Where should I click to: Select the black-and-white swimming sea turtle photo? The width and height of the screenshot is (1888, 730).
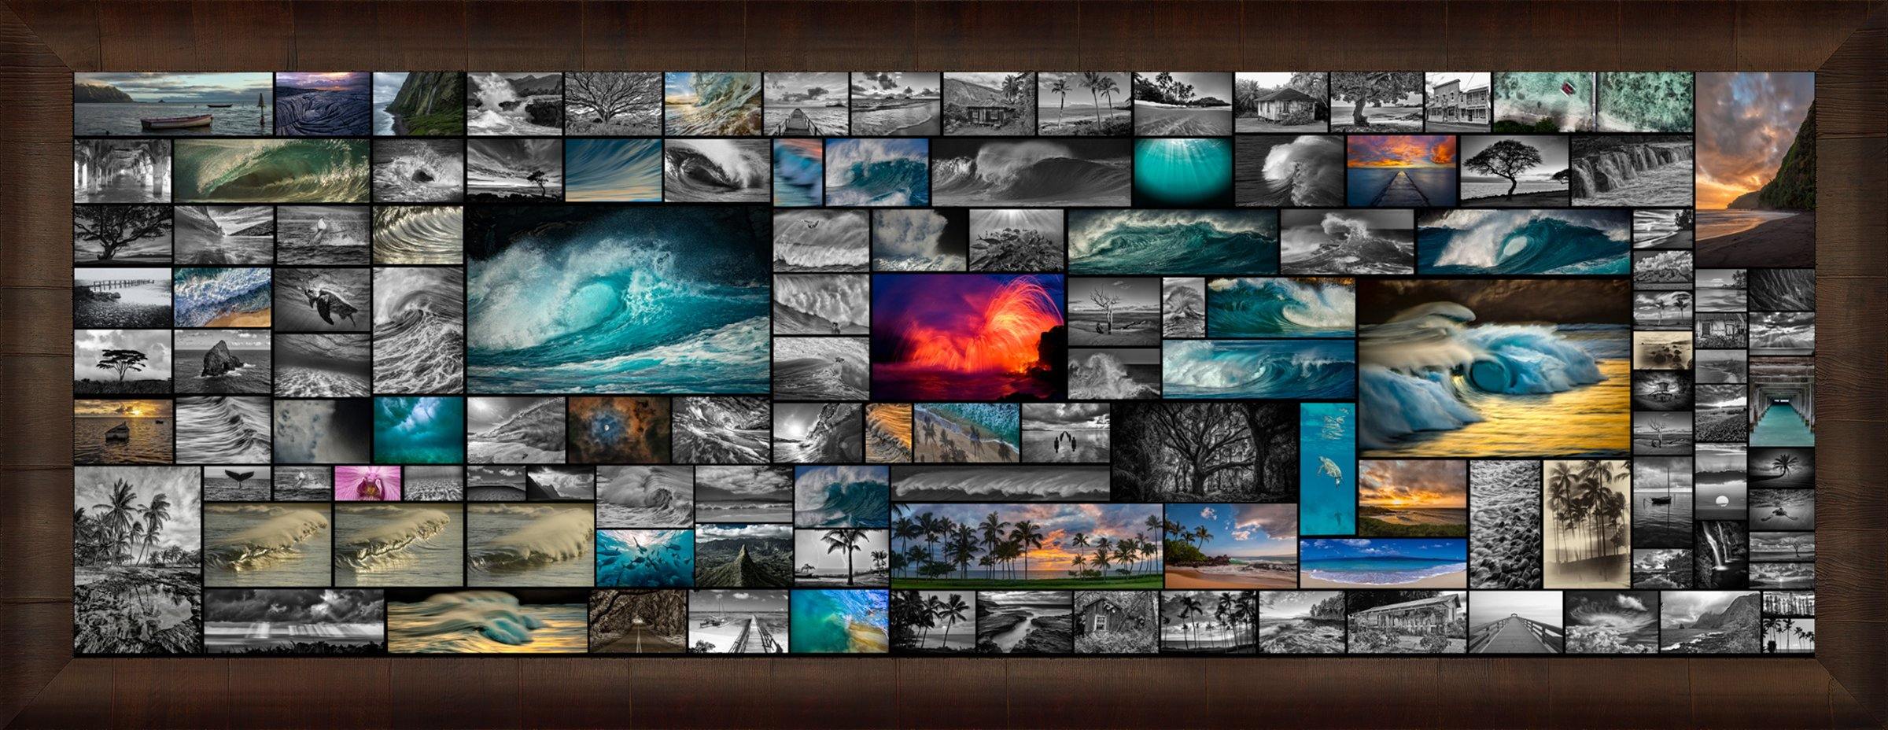pos(322,300)
